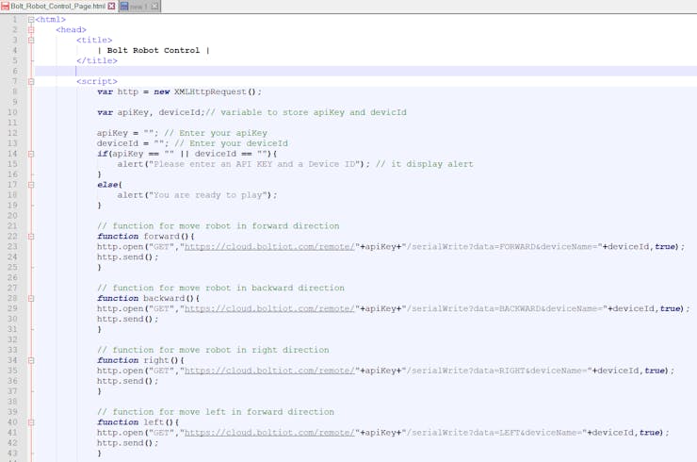697x462 pixels.
Task: Collapse the else block fold marker on line 17
Action: click(31, 185)
